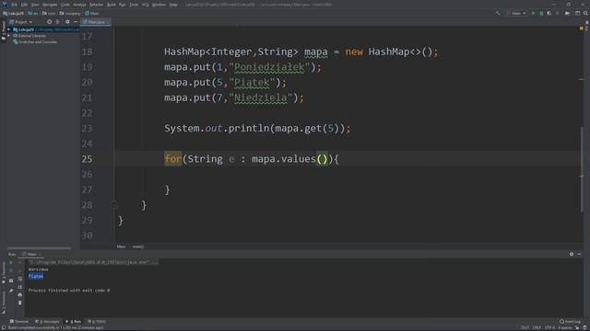The width and height of the screenshot is (590, 331).
Task: Click the company breadcrumb in navigation bar
Action: (70, 13)
